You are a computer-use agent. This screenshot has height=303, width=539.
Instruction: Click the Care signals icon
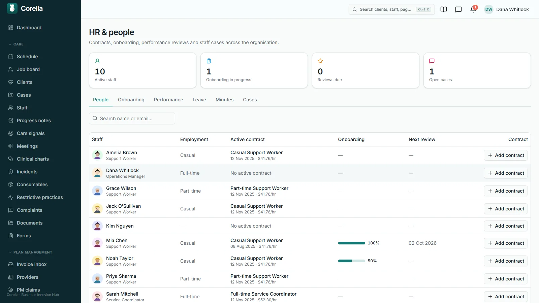11,133
